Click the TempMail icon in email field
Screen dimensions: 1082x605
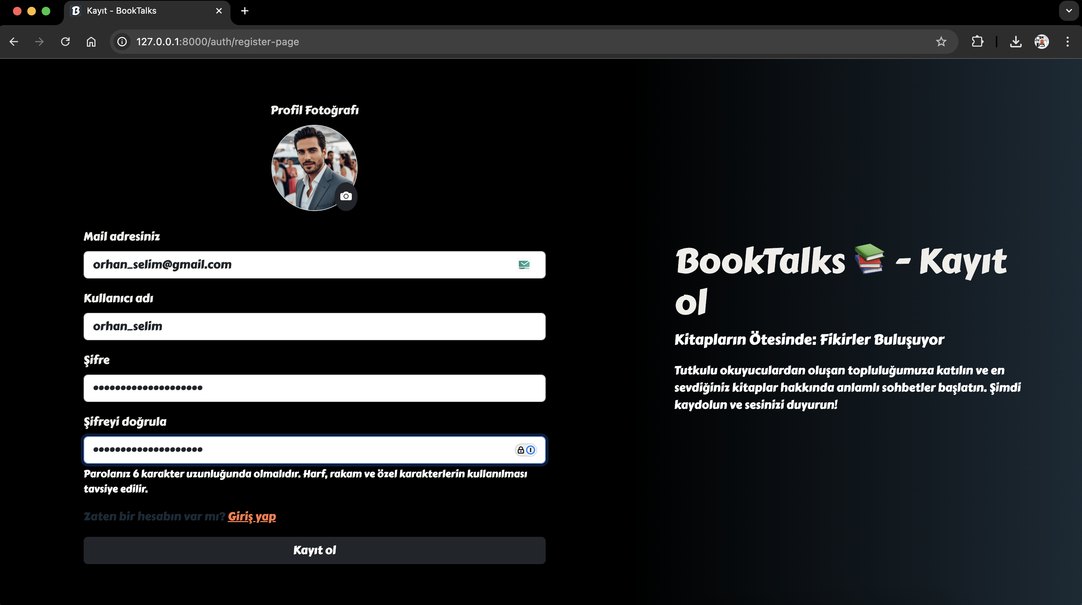click(x=524, y=264)
